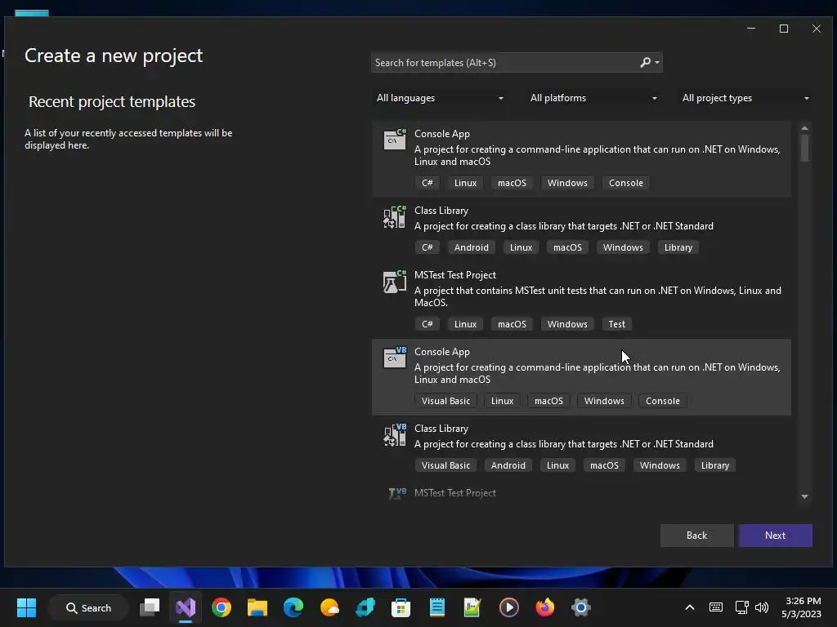Click the scroll down arrow of template list

point(804,496)
